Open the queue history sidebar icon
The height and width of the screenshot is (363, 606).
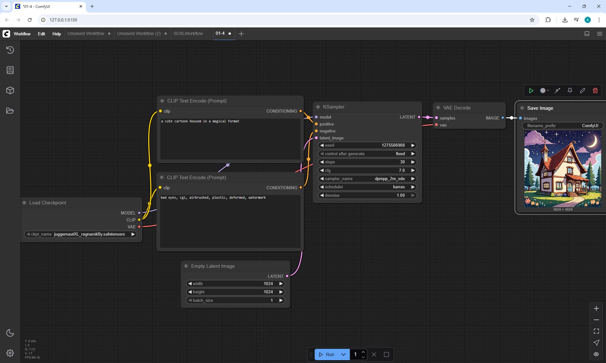[x=10, y=50]
